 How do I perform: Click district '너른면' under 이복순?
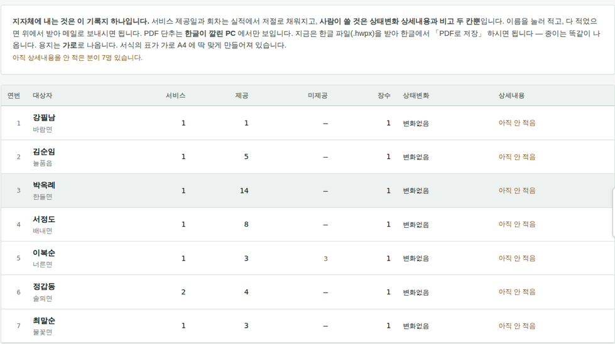click(42, 264)
